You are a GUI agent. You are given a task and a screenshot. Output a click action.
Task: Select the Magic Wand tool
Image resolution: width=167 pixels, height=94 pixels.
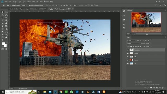click(6, 15)
